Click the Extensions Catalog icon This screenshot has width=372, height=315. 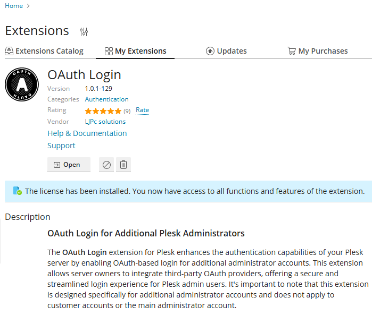(9, 51)
